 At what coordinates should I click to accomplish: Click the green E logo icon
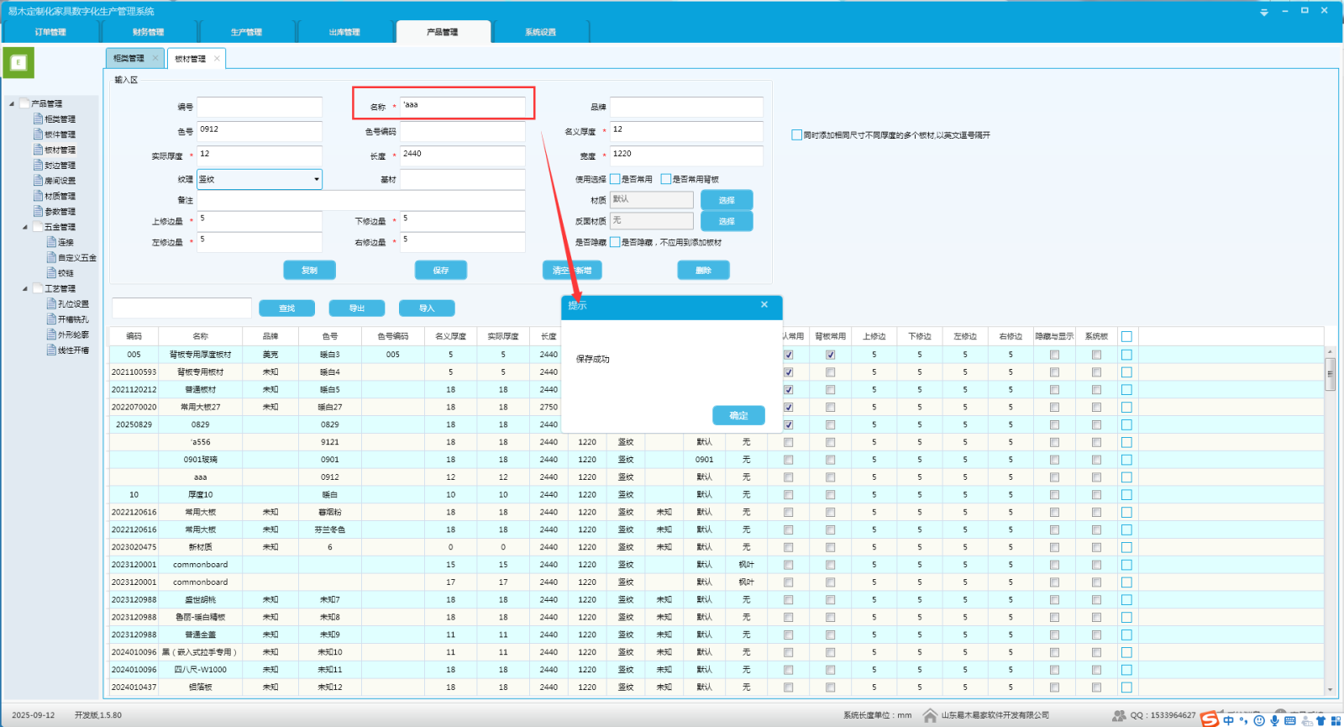[18, 62]
